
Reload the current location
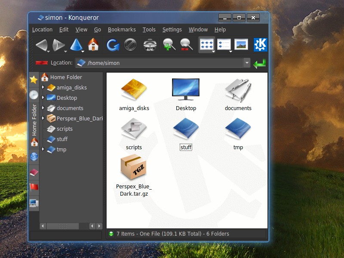[x=113, y=45]
